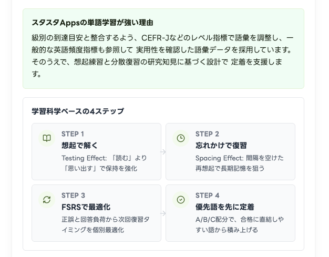Viewport: 329px width, 257px height.
Task: Click the check circle icon in Step 4
Action: [x=181, y=200]
